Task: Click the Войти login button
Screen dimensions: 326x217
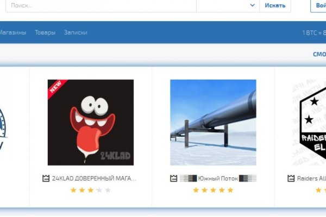Action: point(318,5)
